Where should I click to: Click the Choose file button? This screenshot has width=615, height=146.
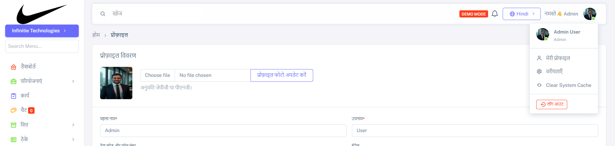click(x=158, y=75)
